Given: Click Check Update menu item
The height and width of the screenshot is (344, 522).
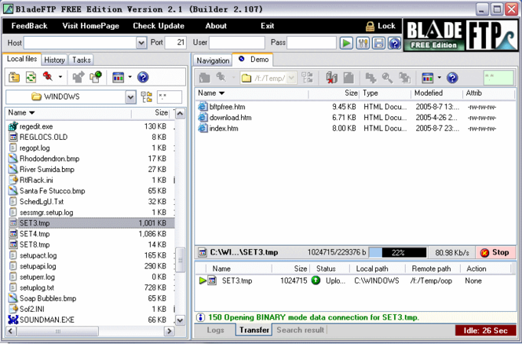Looking at the screenshot, I should (159, 26).
